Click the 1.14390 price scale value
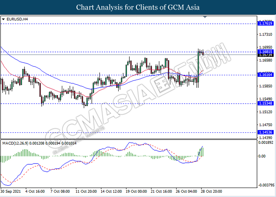Screen dimensions: 276x197 coord(265,138)
